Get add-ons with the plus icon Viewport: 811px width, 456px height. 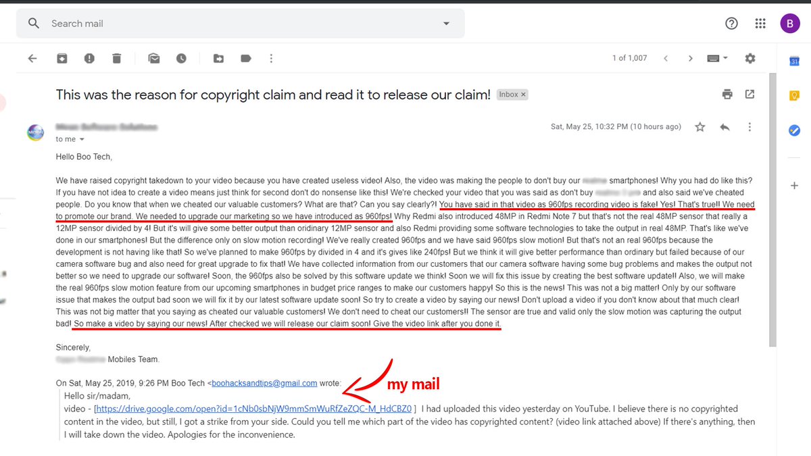pos(795,185)
